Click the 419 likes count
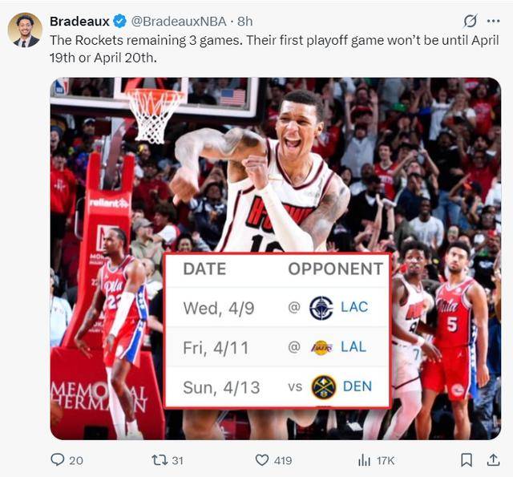The image size is (513, 477). coord(283,461)
